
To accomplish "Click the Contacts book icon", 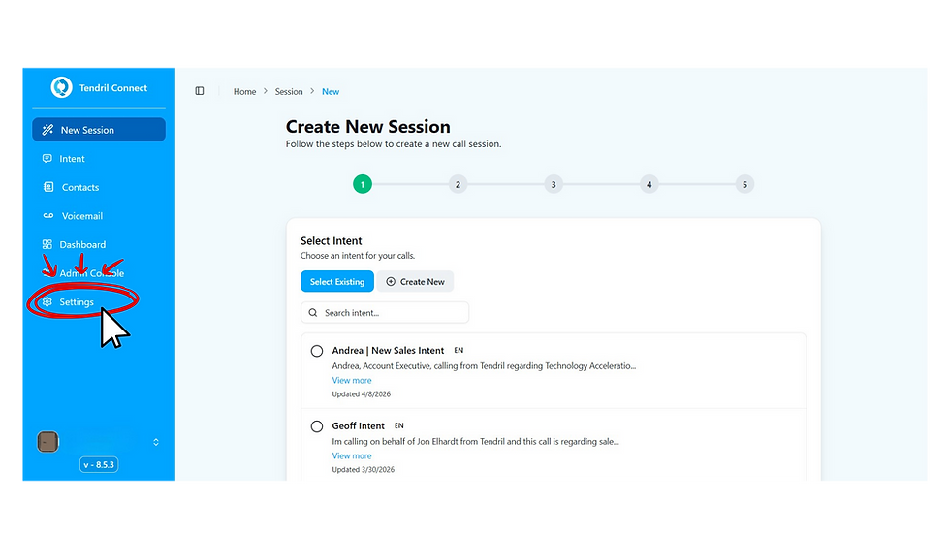I will pos(48,187).
